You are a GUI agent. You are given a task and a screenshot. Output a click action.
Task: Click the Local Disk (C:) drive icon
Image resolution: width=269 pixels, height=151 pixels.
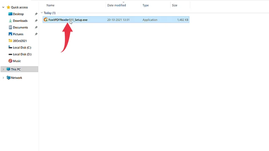(x=10, y=48)
